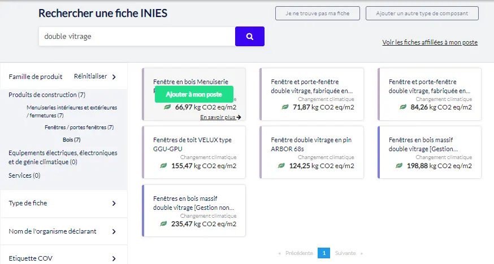The height and width of the screenshot is (264, 494).
Task: Click the magnifying glass search button
Action: 249,37
